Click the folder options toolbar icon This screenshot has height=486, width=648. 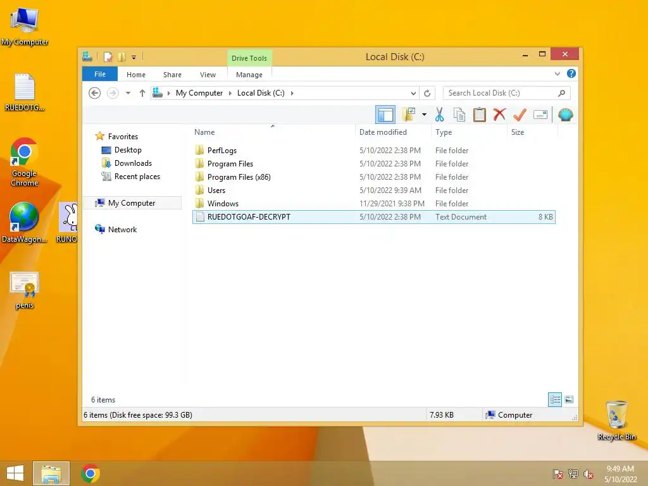[409, 115]
